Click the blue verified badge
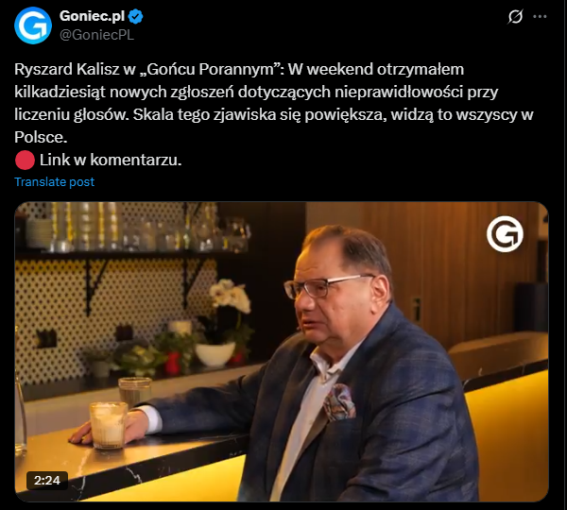Image resolution: width=567 pixels, height=510 pixels. pyautogui.click(x=135, y=17)
